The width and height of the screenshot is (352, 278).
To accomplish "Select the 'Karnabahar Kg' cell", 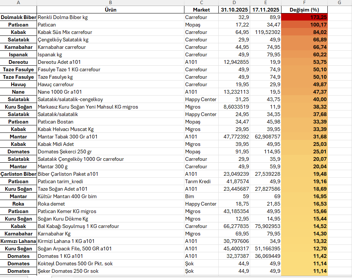I will point(110,234).
